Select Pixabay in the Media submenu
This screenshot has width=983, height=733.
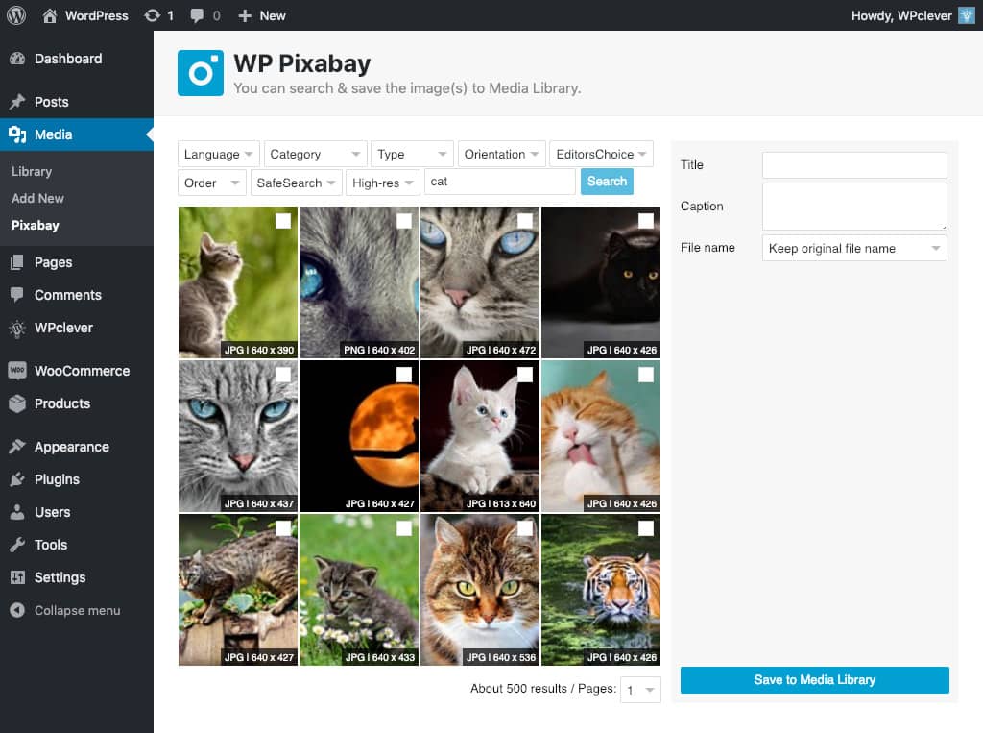pos(36,226)
